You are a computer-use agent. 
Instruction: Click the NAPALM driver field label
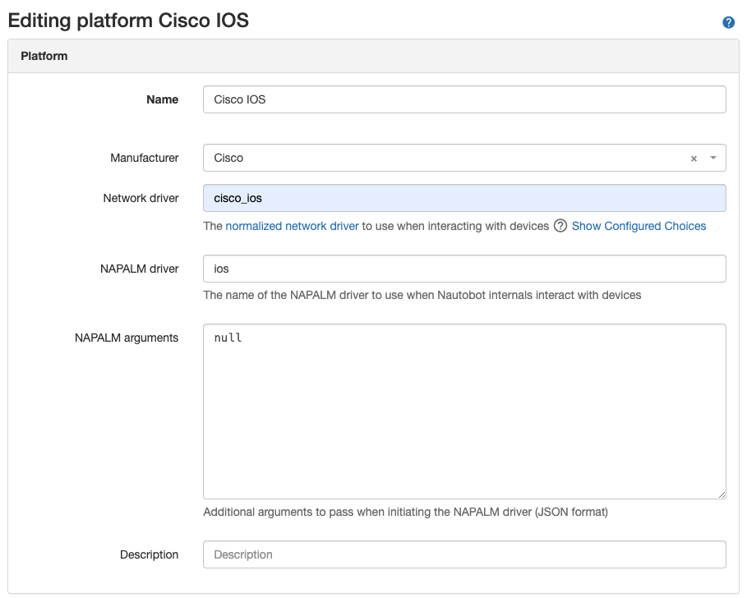point(141,269)
